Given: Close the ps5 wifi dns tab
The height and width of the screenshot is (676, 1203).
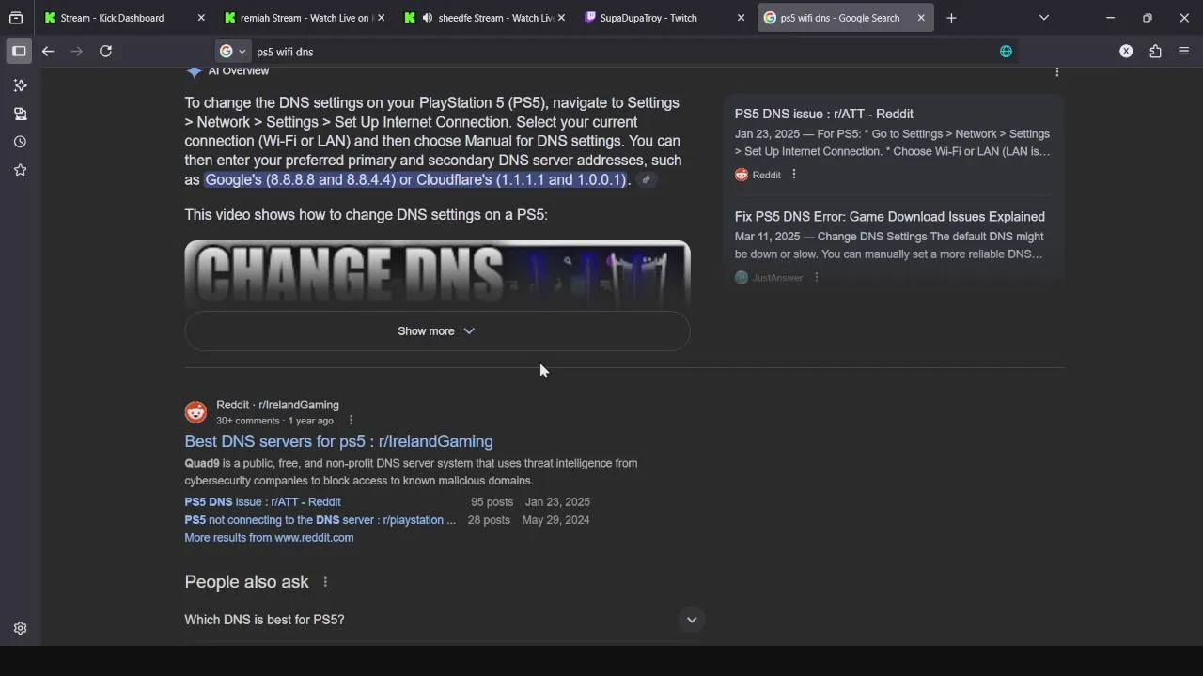Looking at the screenshot, I should tap(921, 18).
